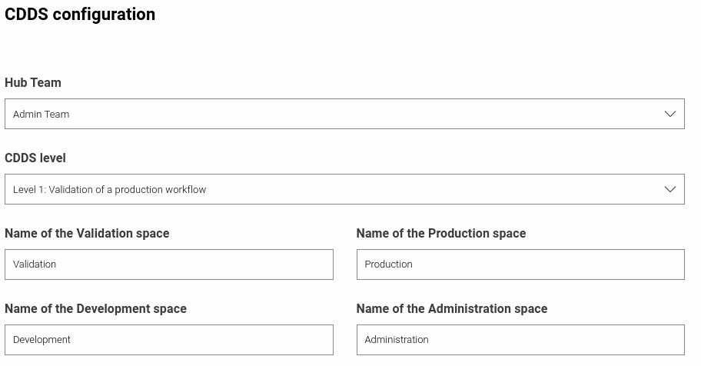Image resolution: width=701 pixels, height=366 pixels.
Task: Place cursor on the 'Development' text entry
Action: (x=42, y=340)
